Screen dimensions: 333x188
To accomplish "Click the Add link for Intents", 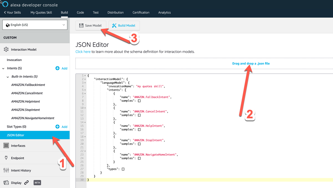I will pyautogui.click(x=64, y=69).
